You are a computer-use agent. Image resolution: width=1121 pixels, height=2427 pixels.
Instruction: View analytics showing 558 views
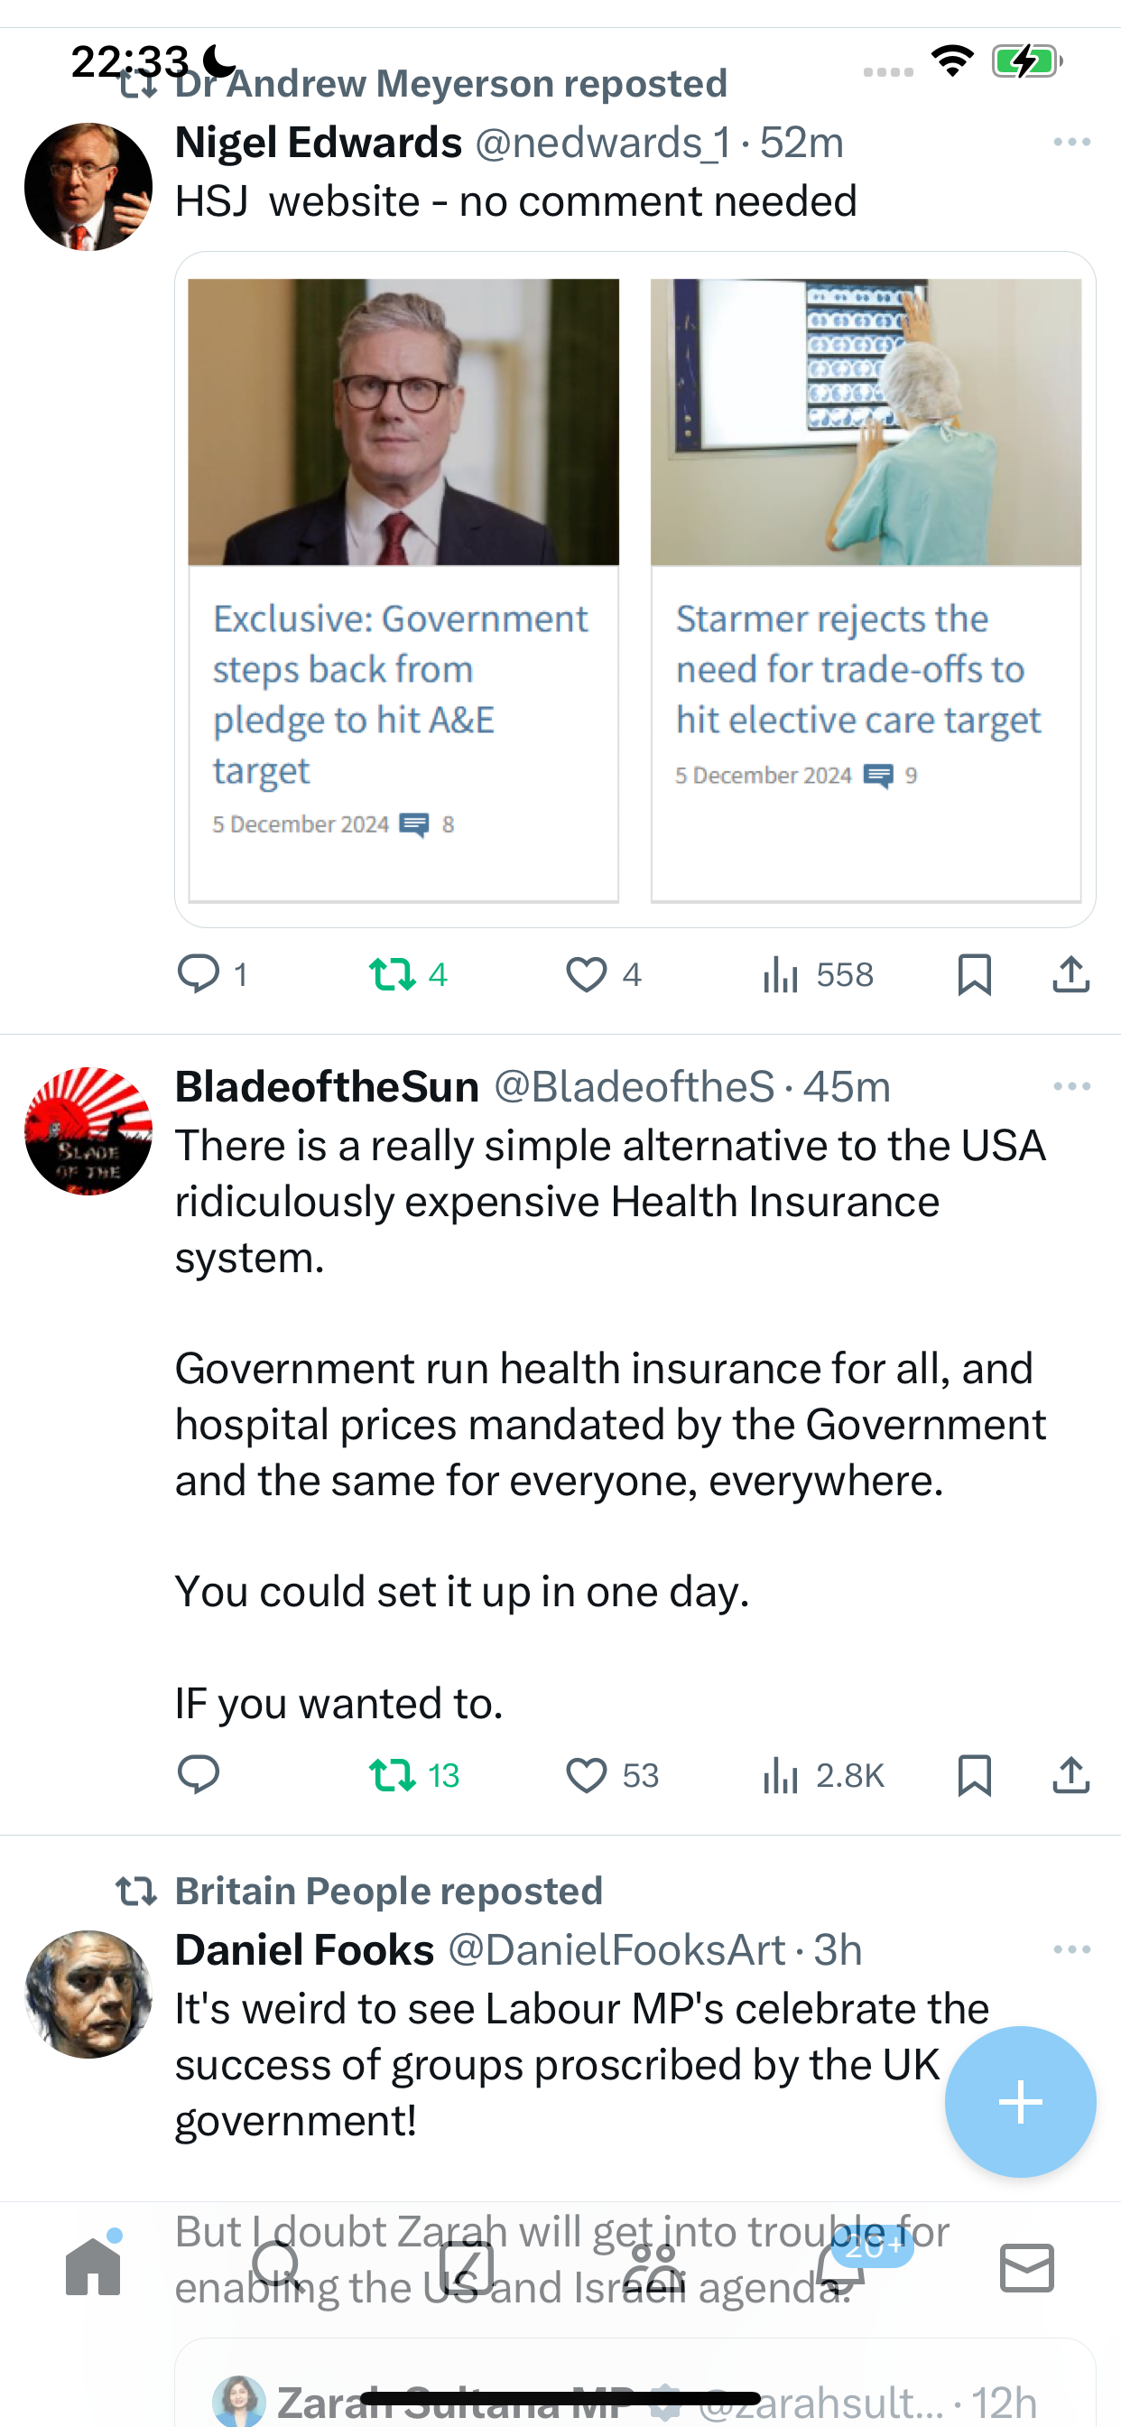click(x=818, y=974)
